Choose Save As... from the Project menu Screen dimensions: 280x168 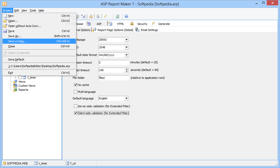[x=39, y=36]
